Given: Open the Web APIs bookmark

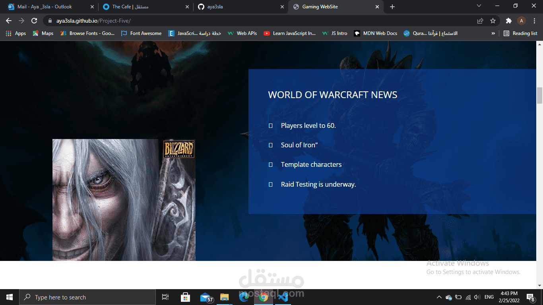Looking at the screenshot, I should pyautogui.click(x=242, y=33).
